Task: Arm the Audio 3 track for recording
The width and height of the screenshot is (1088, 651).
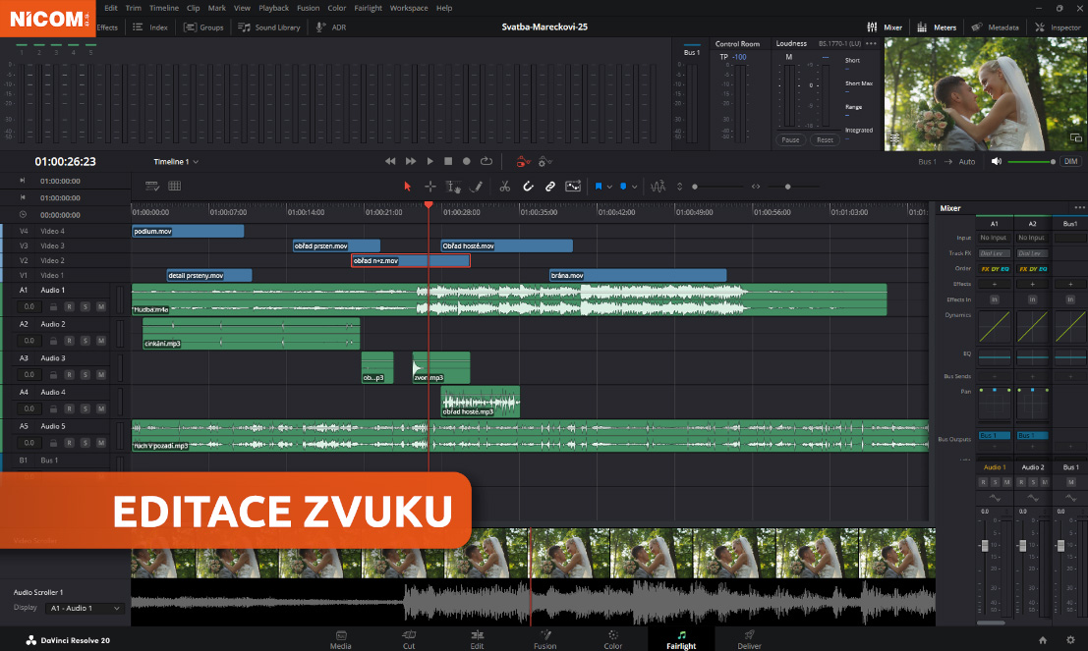Action: tap(70, 374)
